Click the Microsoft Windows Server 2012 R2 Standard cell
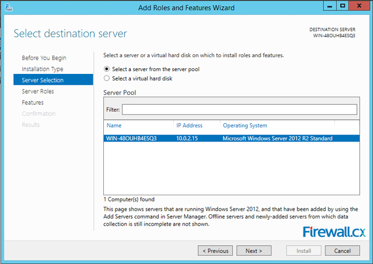Screen dimensions: 373x264 [277, 139]
